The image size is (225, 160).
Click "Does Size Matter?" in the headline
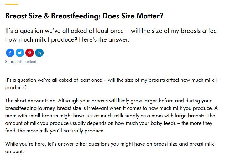[x=133, y=16]
